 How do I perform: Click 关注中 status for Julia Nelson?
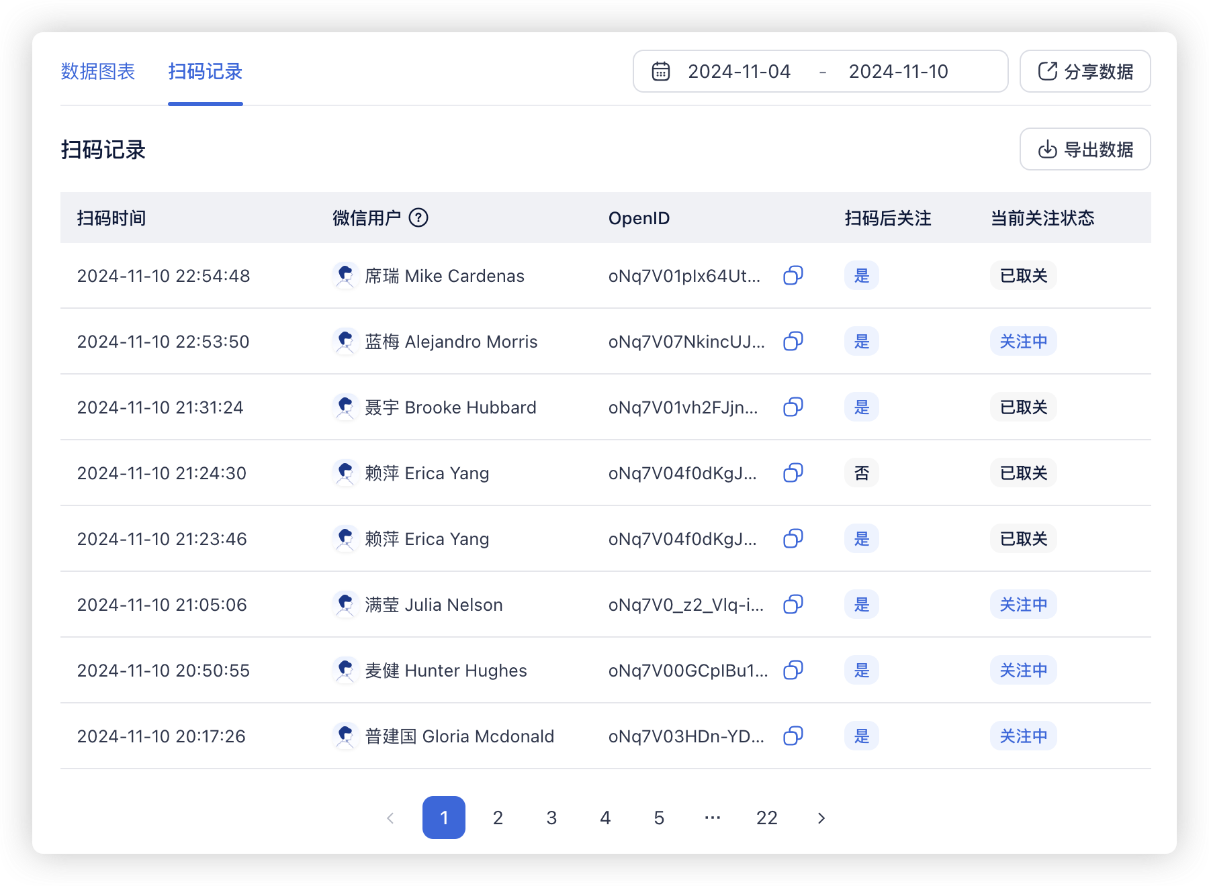click(1024, 604)
